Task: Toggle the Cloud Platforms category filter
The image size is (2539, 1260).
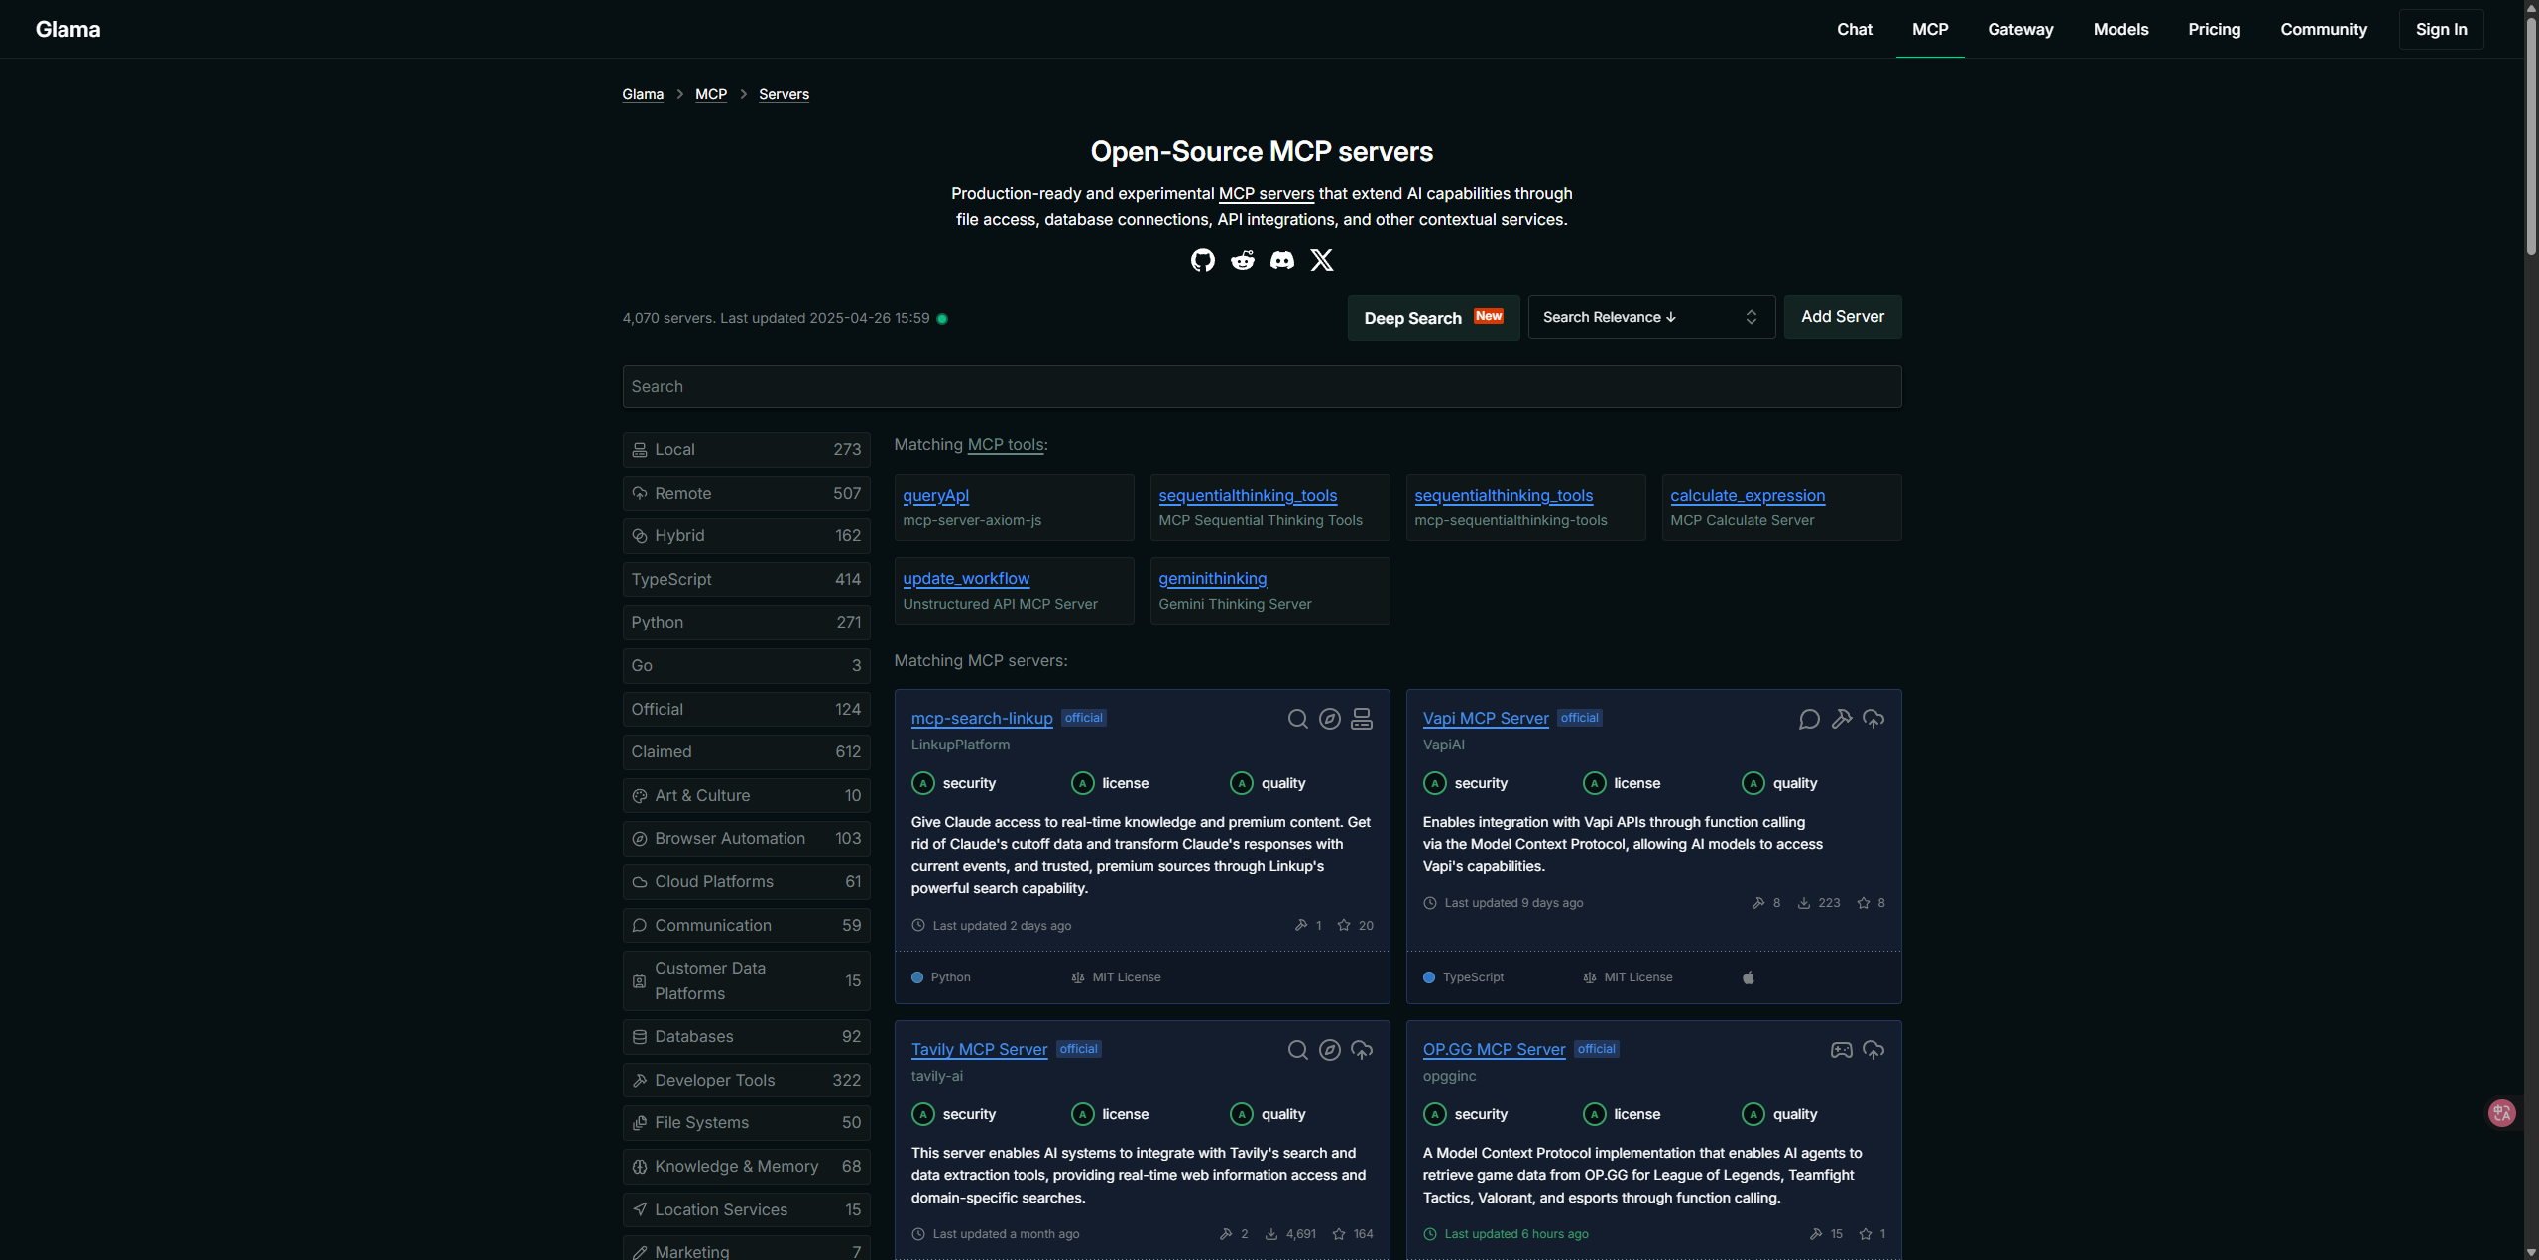Action: point(746,882)
